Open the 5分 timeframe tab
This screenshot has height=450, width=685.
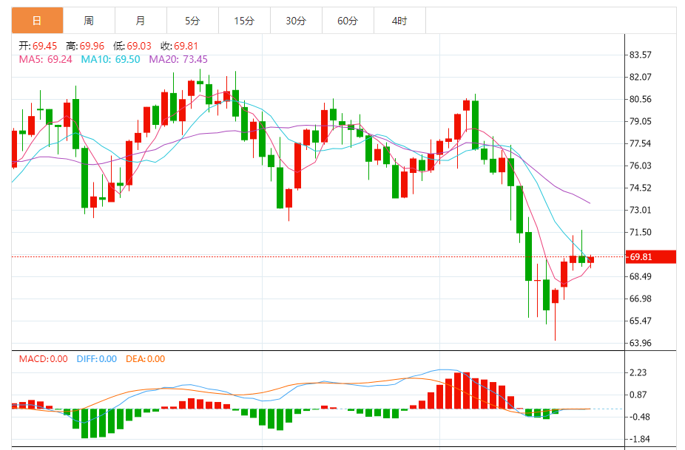[x=192, y=21]
